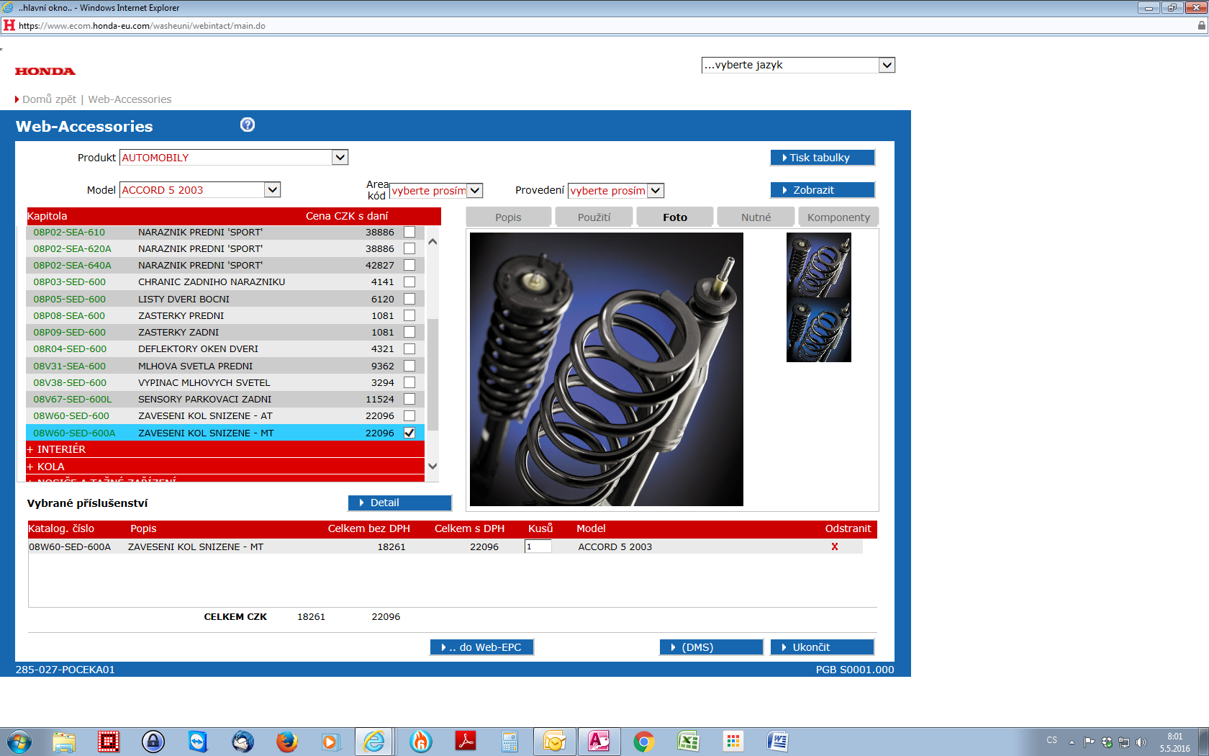Uncheck ZAVESENI KOL SNIZENE - MT checkbox

pyautogui.click(x=409, y=433)
